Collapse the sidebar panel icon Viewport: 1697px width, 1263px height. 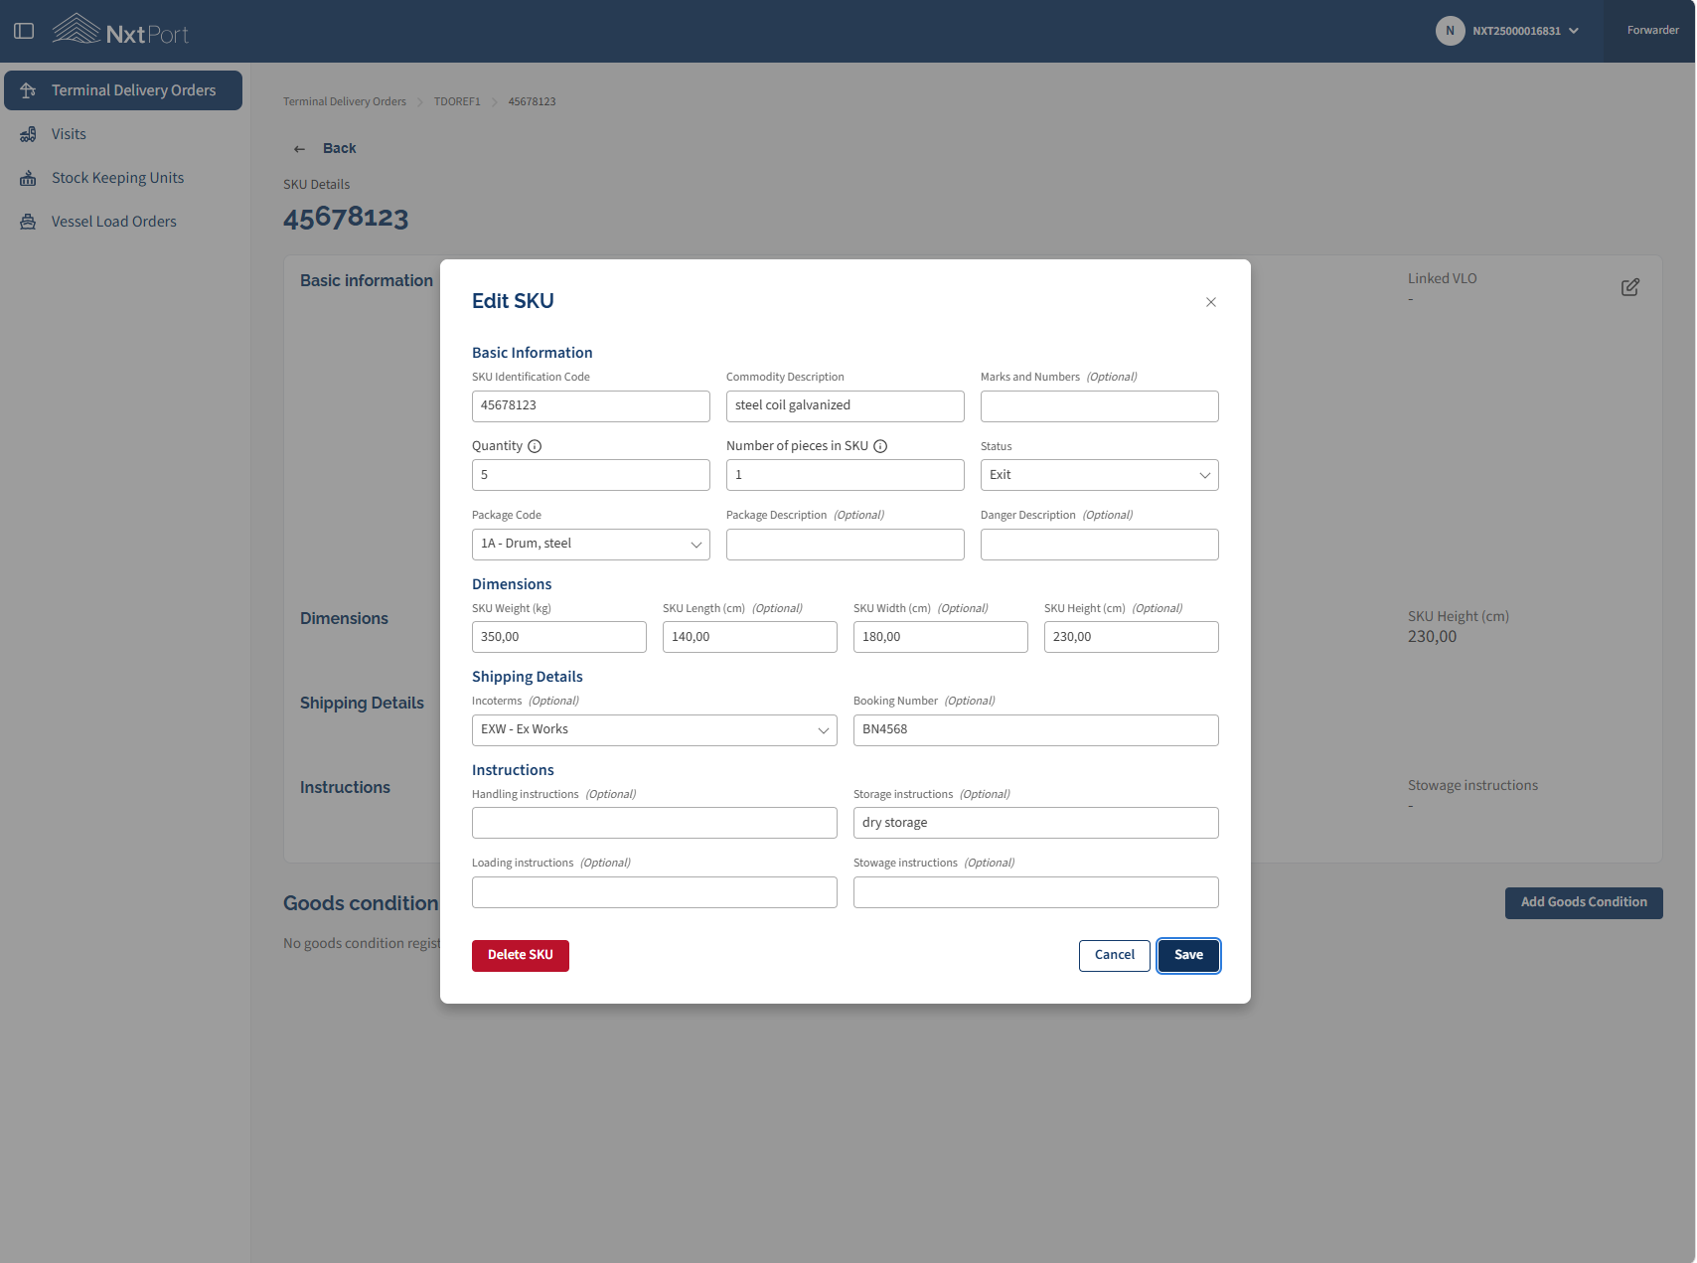tap(24, 31)
